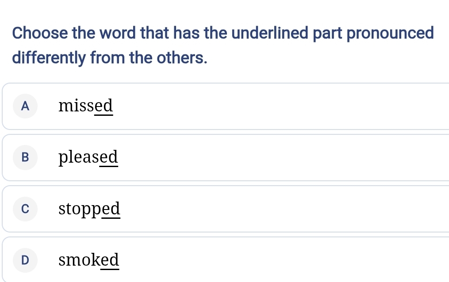Screen dimensions: 449x282
Task: Click the circular B letter badge
Action: [x=25, y=157]
